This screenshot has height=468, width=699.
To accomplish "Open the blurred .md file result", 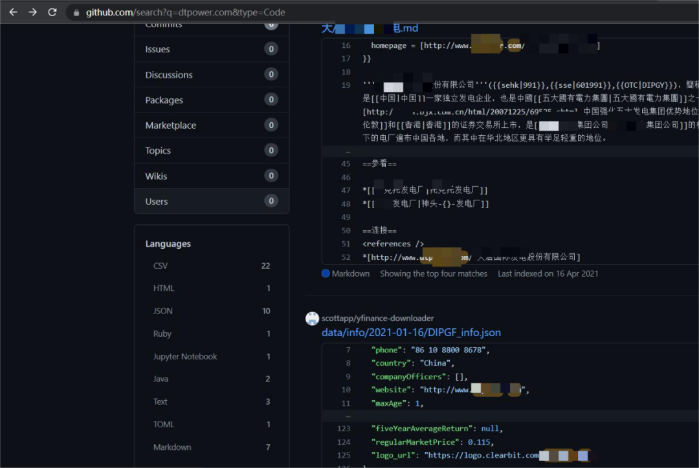I will 370,28.
